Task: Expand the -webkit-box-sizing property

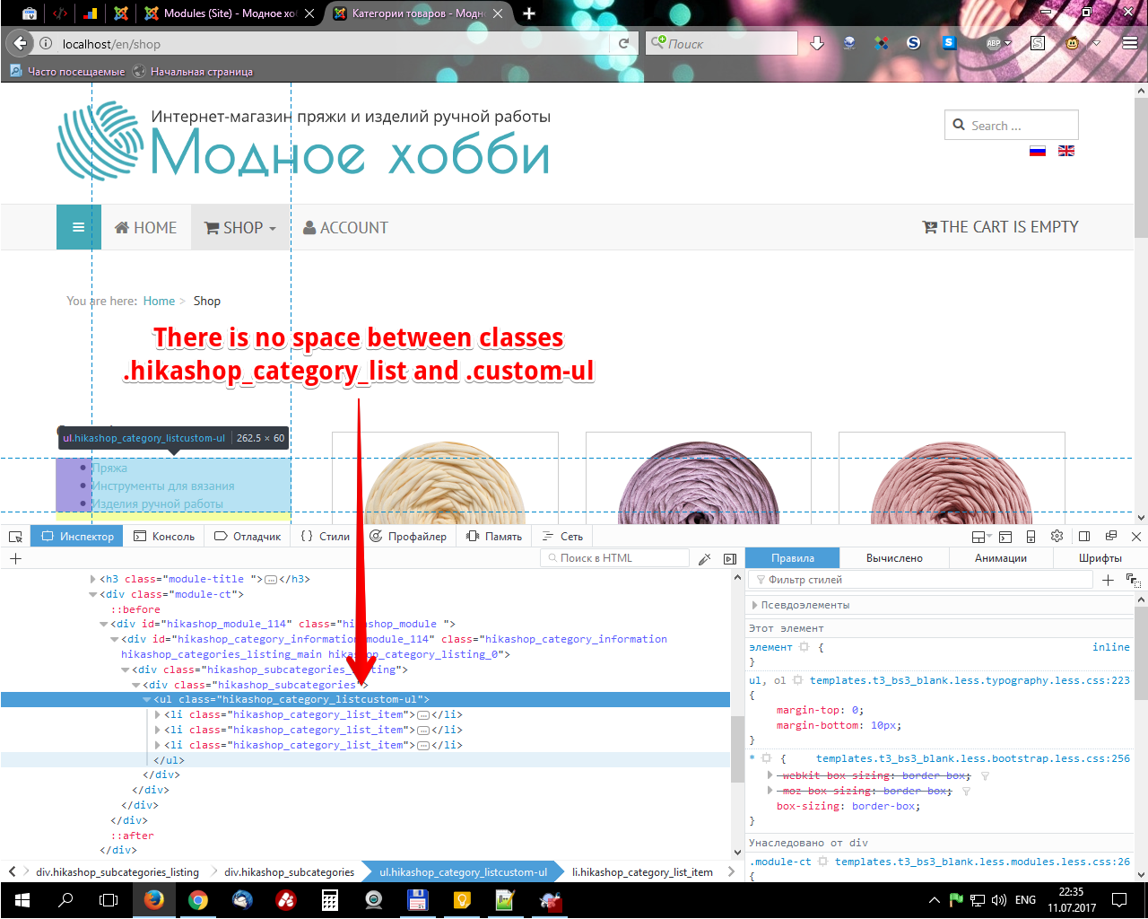Action: pyautogui.click(x=770, y=775)
